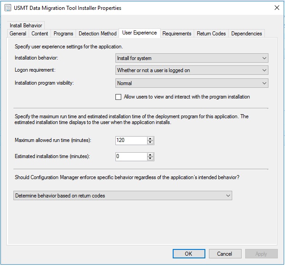Increase estimated installation time with up arrow
285x266 pixels.
click(x=150, y=154)
